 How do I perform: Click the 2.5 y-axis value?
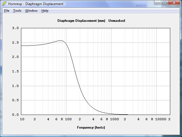15,43
